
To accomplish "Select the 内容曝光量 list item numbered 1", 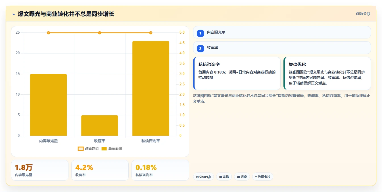I will [x=282, y=33].
